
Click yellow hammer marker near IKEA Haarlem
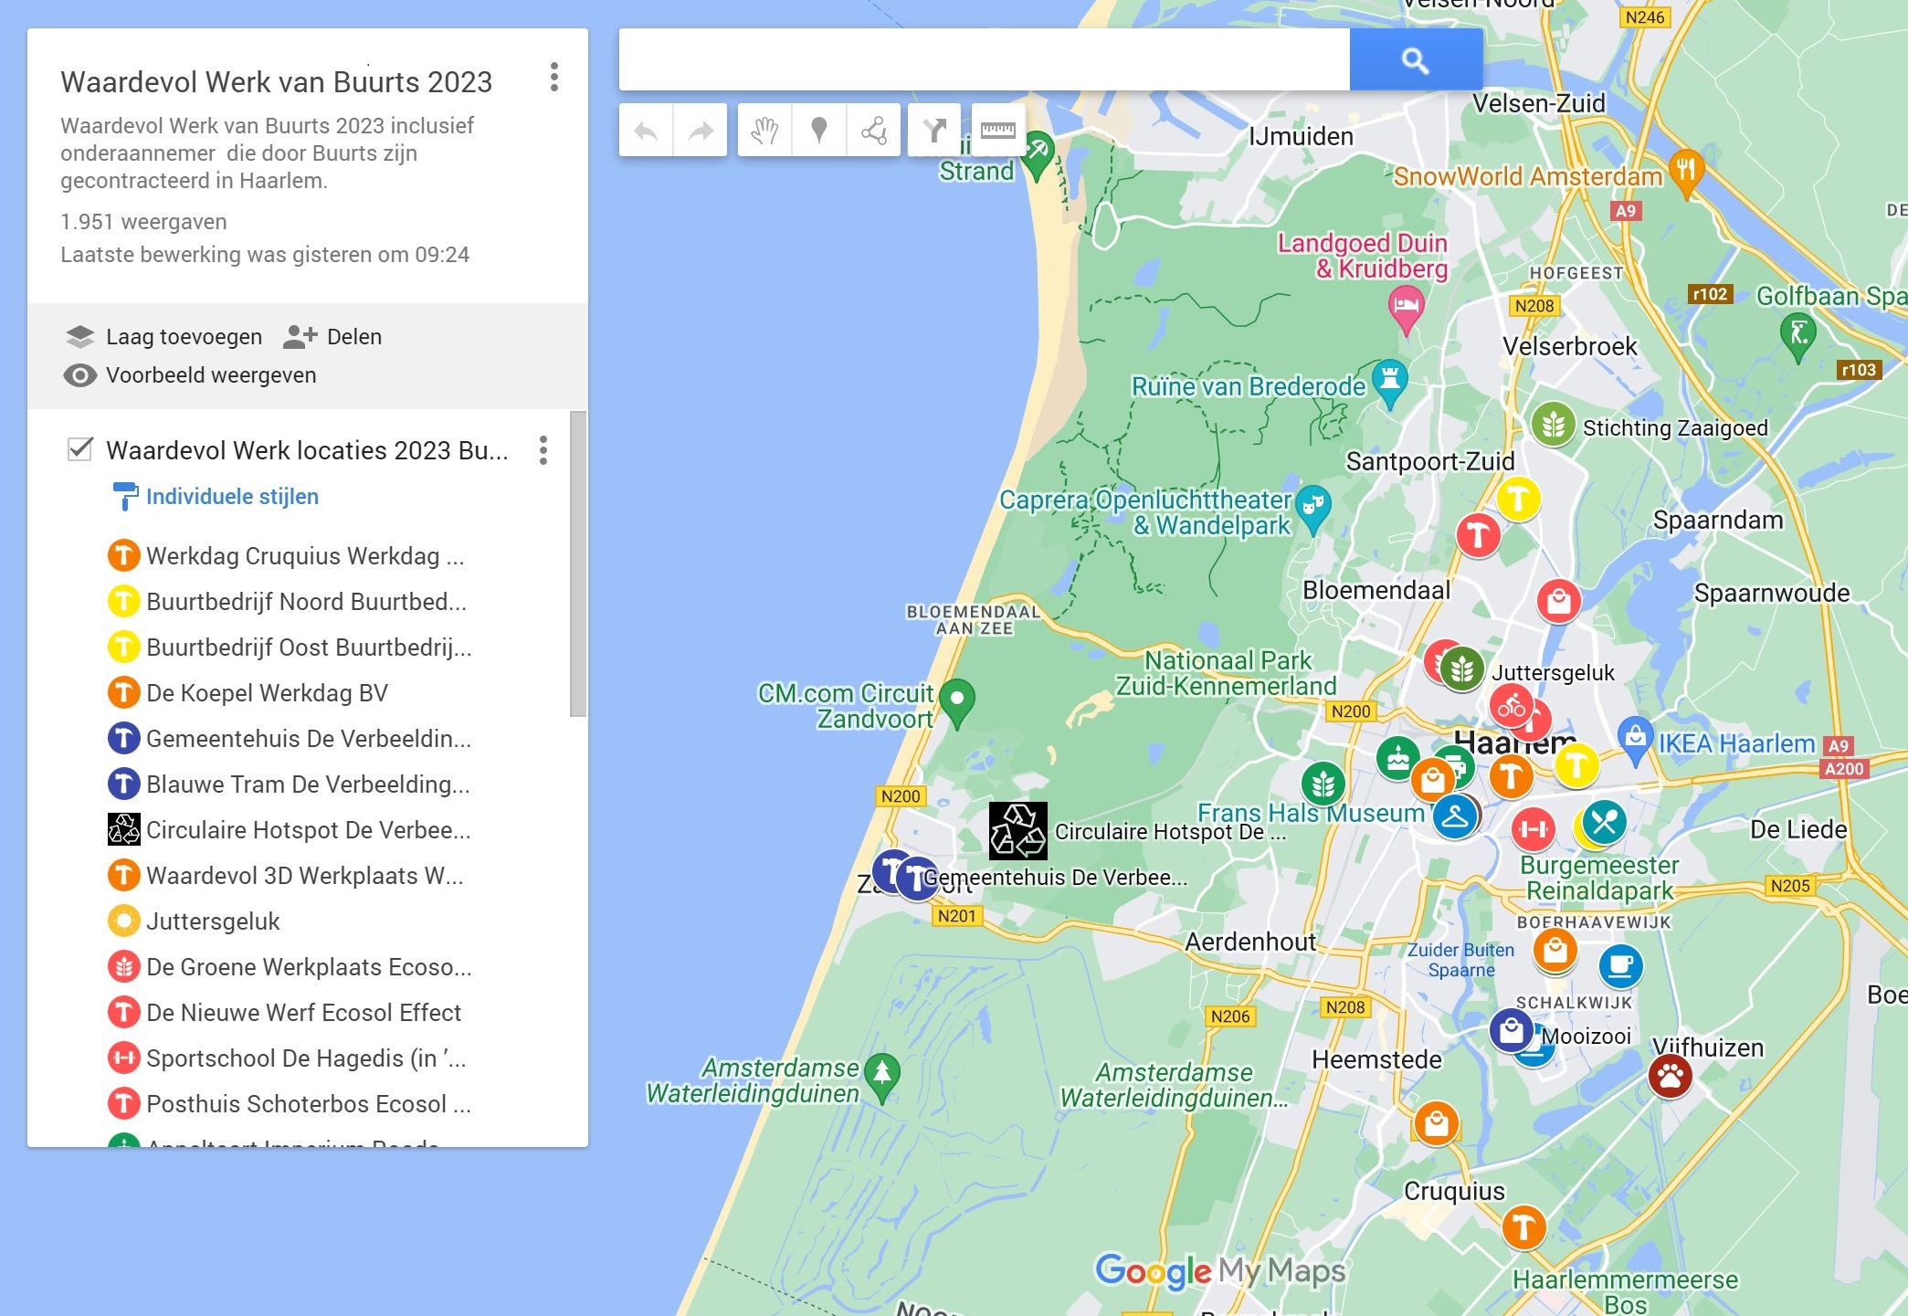point(1576,765)
